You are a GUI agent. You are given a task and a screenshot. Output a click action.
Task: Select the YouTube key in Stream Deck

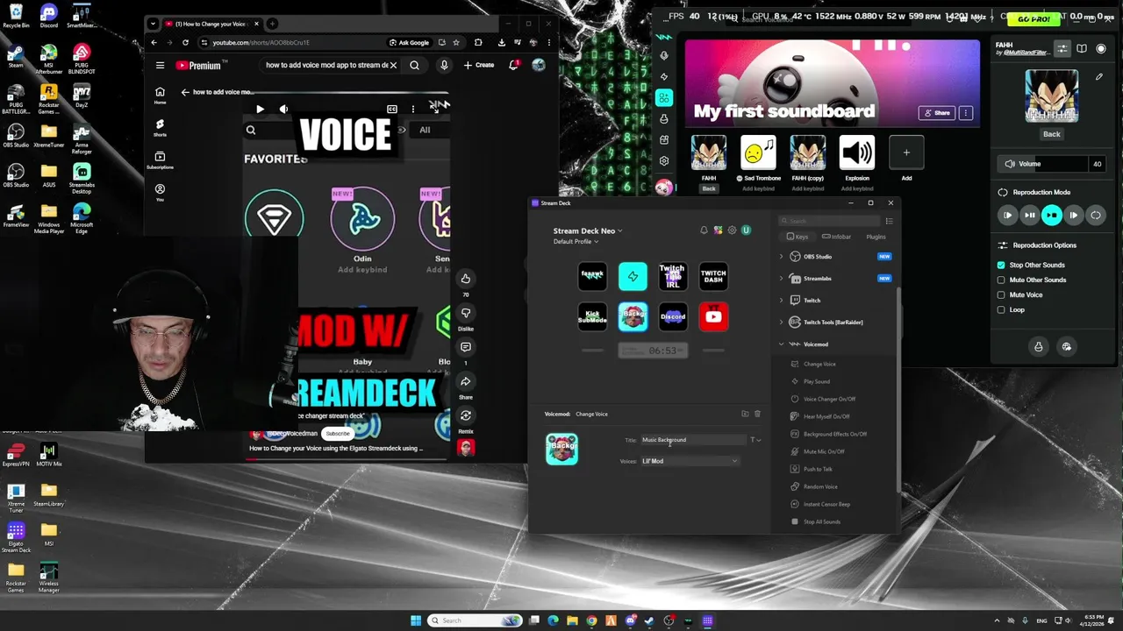tap(713, 316)
